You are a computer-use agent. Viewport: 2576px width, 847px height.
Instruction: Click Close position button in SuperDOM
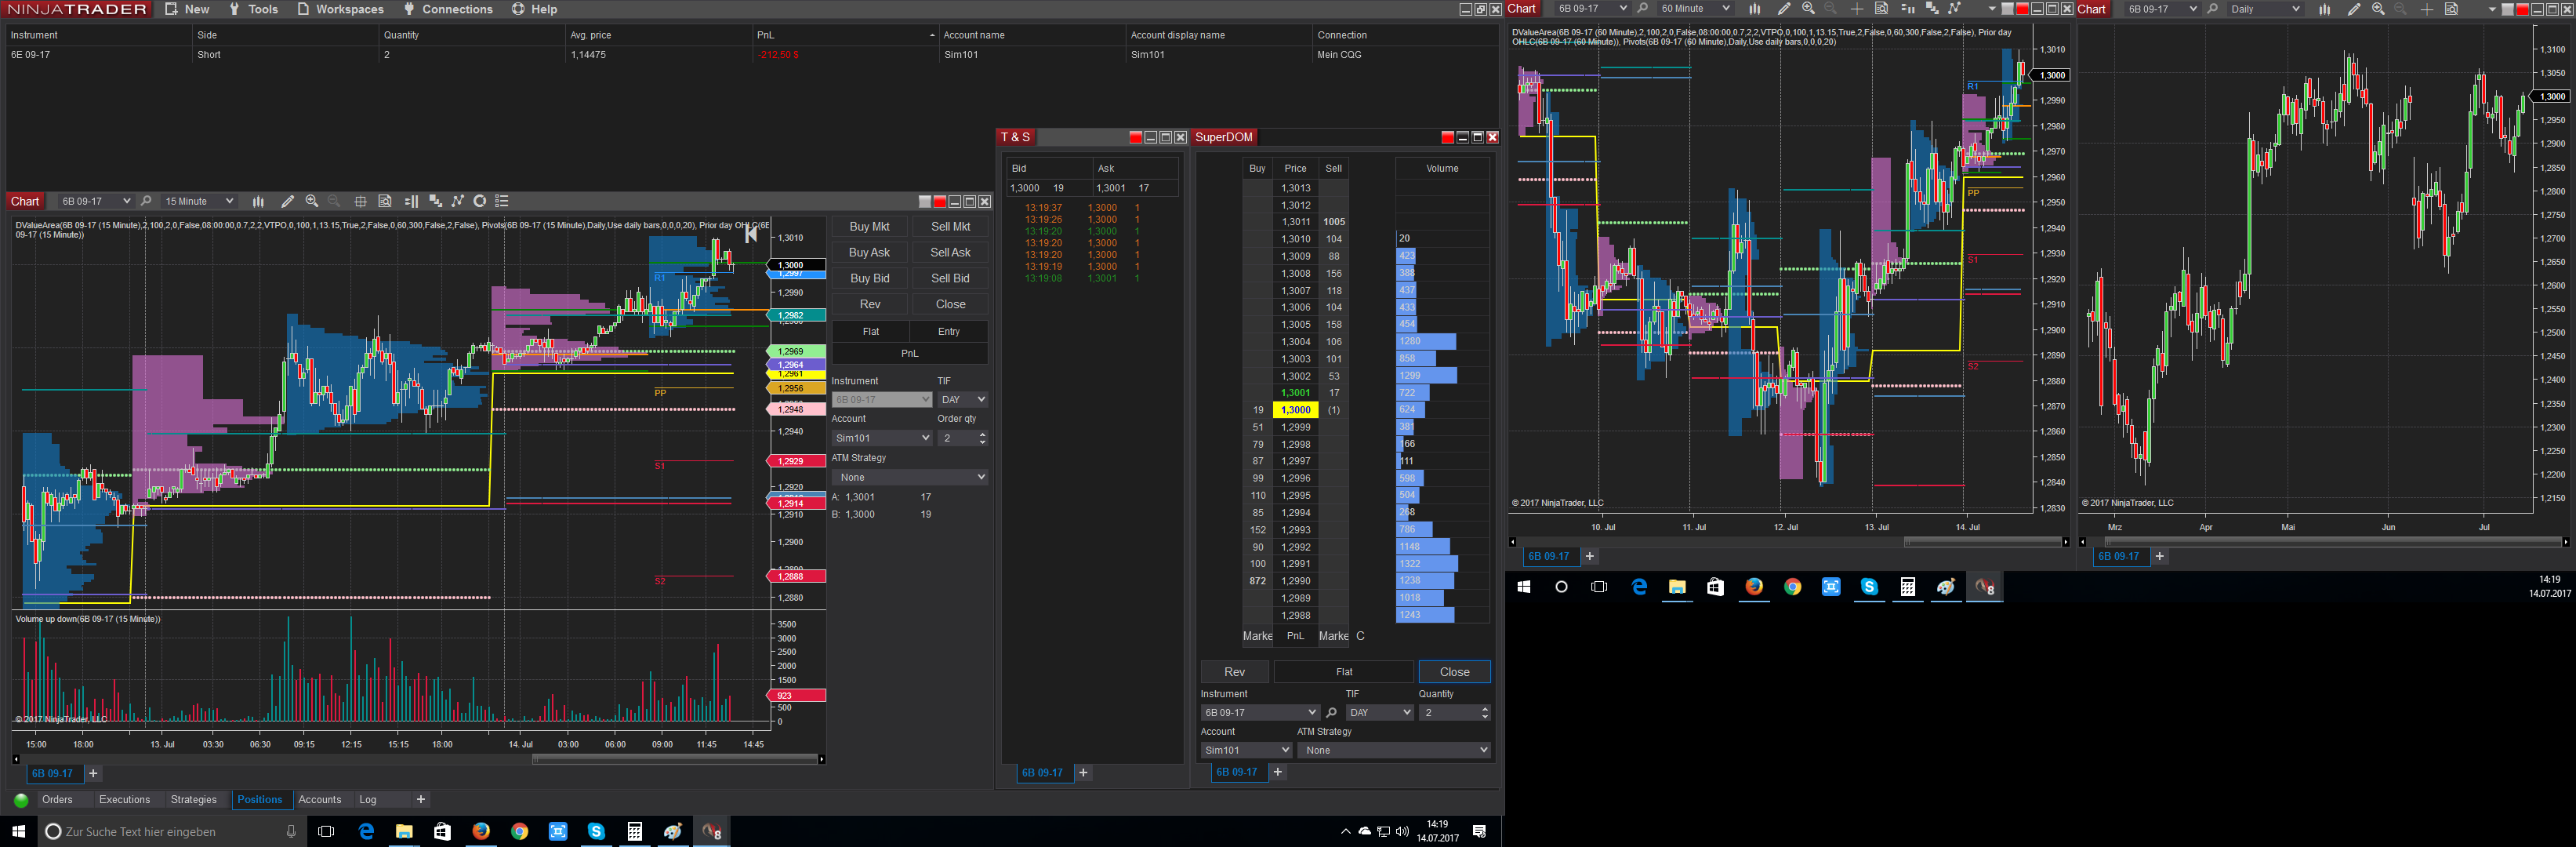click(1454, 672)
